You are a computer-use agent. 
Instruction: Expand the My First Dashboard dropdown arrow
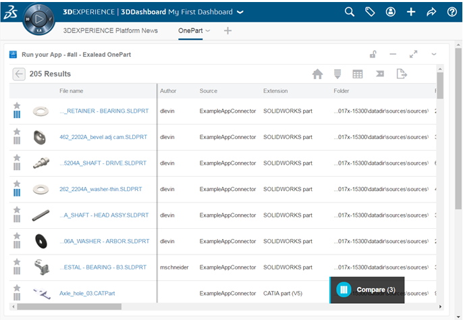[x=240, y=12]
